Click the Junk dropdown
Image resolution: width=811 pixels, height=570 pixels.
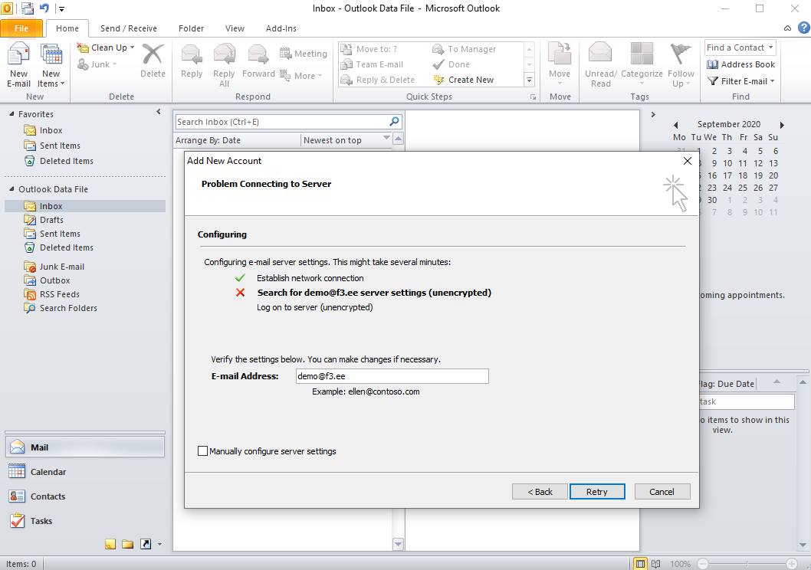[x=97, y=64]
